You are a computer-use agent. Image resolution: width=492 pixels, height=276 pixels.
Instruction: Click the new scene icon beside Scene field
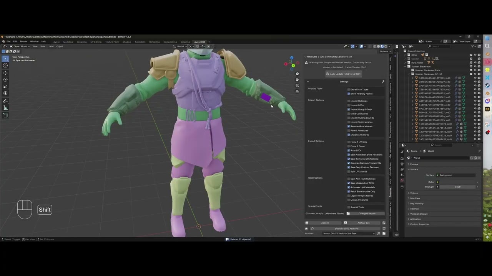(x=445, y=41)
